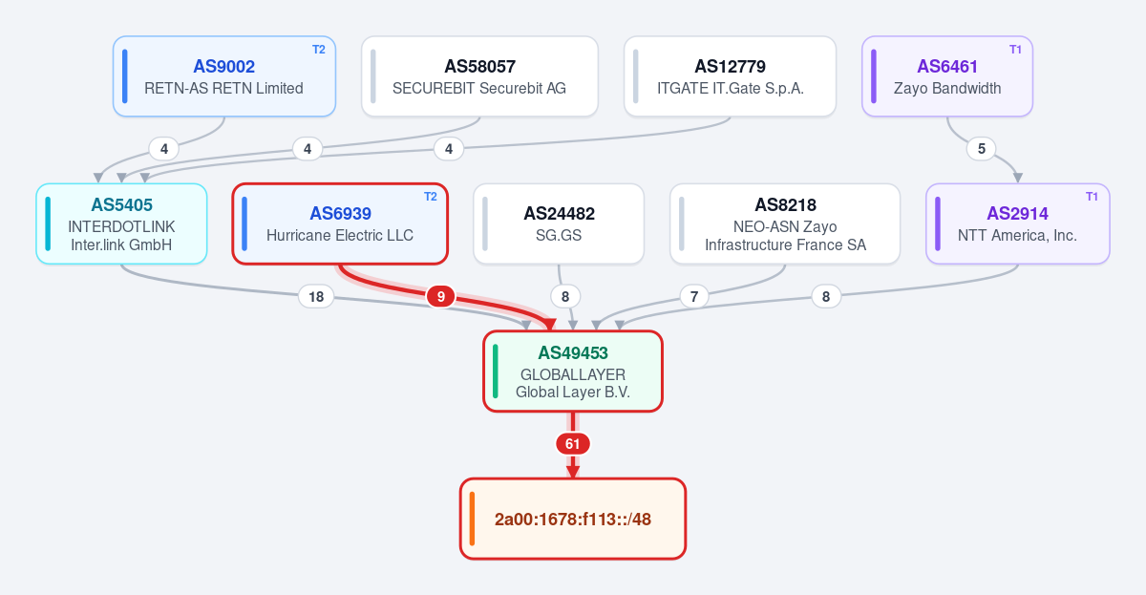Image resolution: width=1146 pixels, height=595 pixels.
Task: Open the AS8218 NEO-ASN Zayo France node
Action: pyautogui.click(x=785, y=223)
